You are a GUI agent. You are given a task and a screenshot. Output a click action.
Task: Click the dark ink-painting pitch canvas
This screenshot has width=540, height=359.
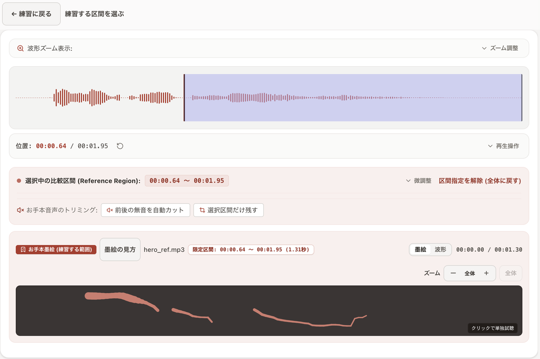pyautogui.click(x=269, y=310)
